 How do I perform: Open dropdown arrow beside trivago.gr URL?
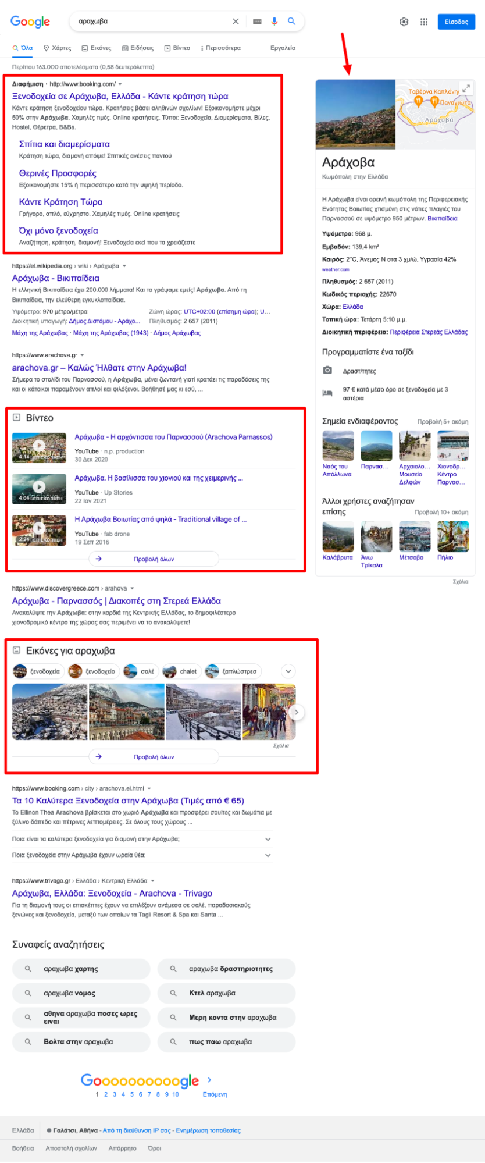[x=152, y=881]
